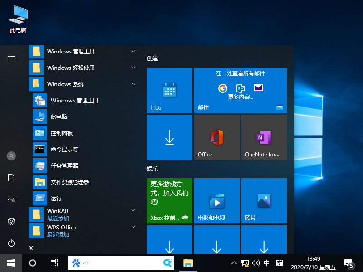363x272 pixels.
Task: Open Pictures from the Start sidebar
Action: click(x=11, y=199)
